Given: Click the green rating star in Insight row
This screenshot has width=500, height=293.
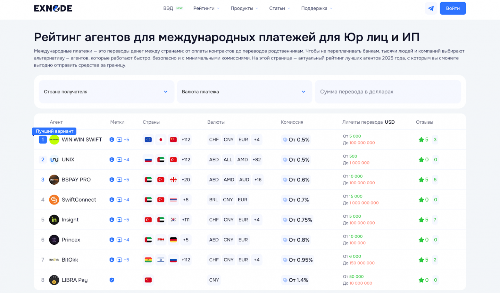Looking at the screenshot, I should (x=421, y=220).
